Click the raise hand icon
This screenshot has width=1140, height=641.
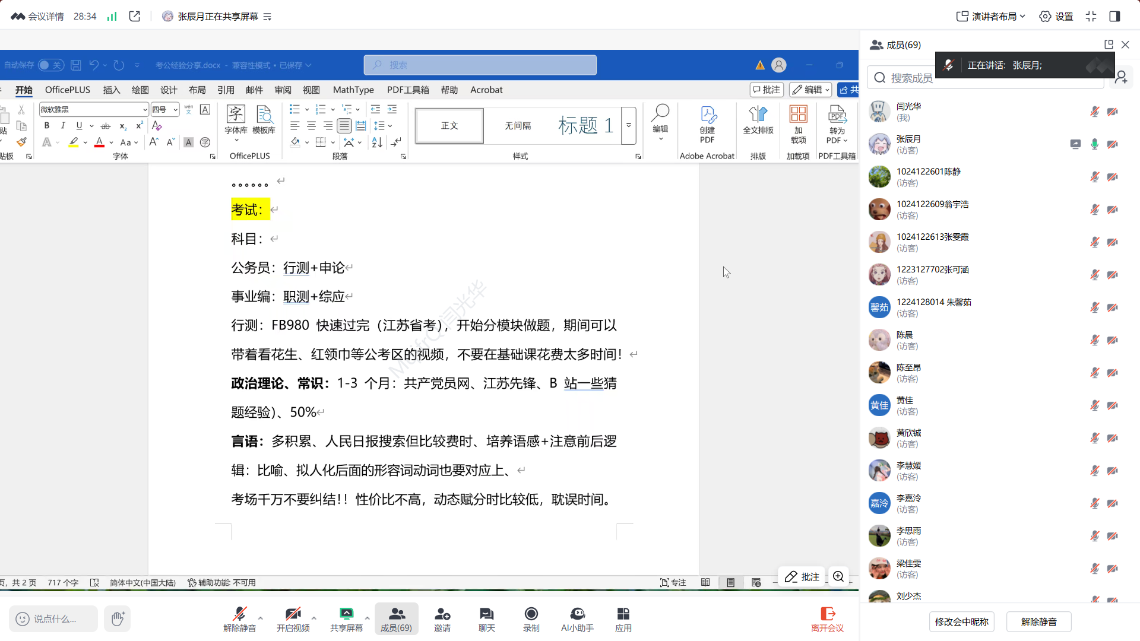coord(118,618)
